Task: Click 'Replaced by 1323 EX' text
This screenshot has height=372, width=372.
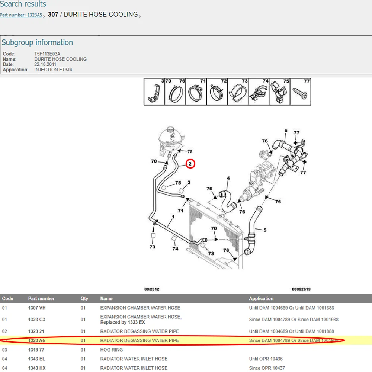Action: point(122,322)
